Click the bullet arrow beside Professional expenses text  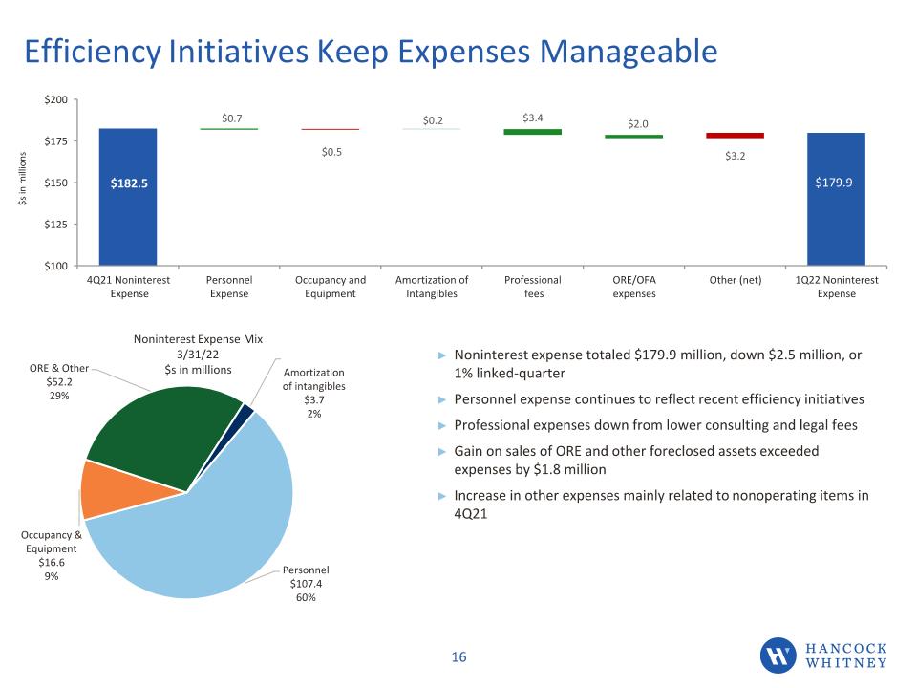pos(442,425)
